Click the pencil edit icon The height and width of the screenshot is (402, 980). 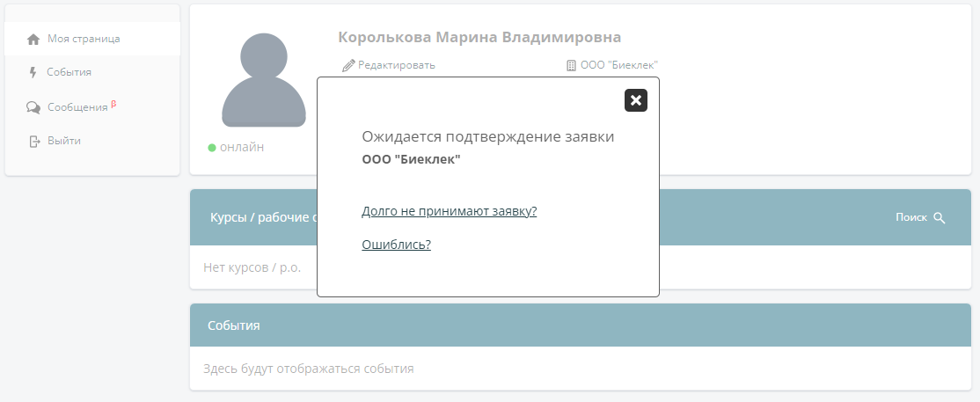[x=348, y=65]
